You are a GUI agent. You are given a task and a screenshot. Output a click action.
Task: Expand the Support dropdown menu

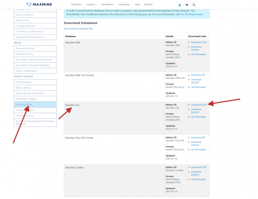point(92,4)
